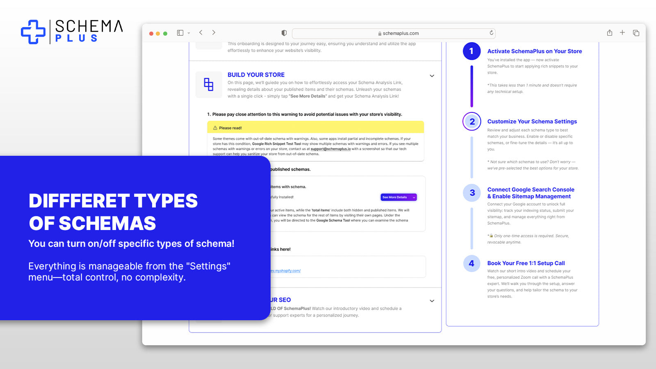Go forward with the browser forward arrow
This screenshot has width=656, height=369.
(214, 32)
